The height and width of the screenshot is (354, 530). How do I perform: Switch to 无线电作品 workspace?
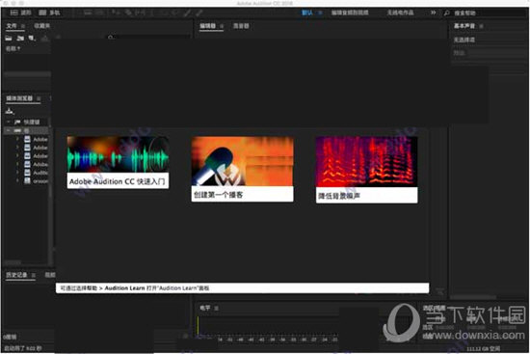pyautogui.click(x=400, y=13)
